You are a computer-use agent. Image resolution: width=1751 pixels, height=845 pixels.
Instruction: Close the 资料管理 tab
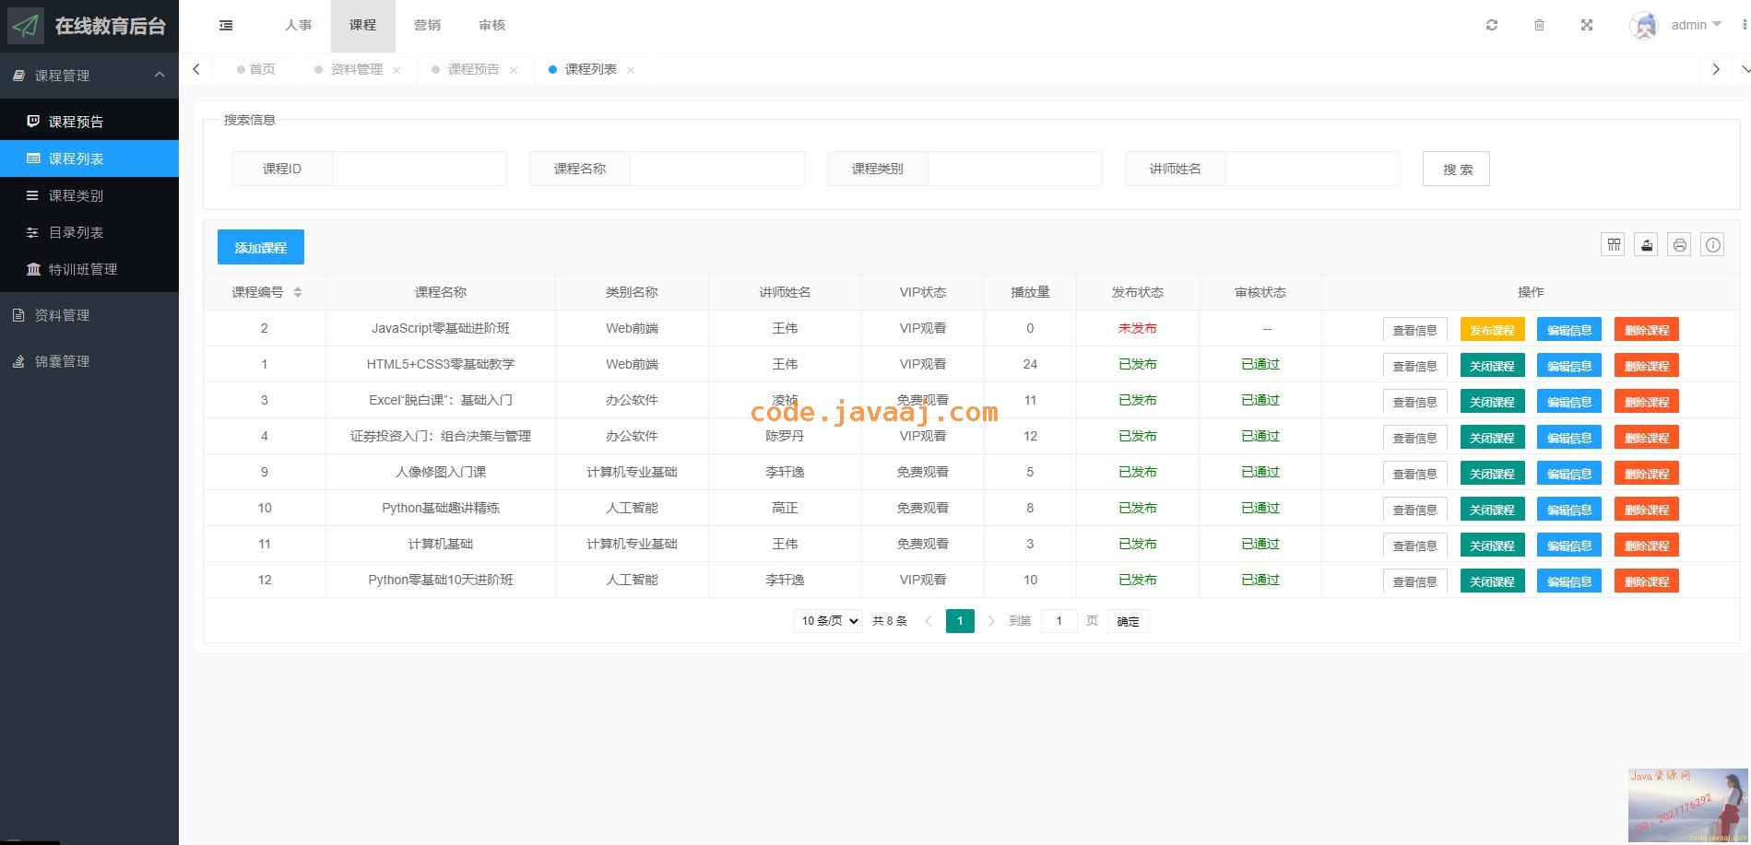coord(396,70)
